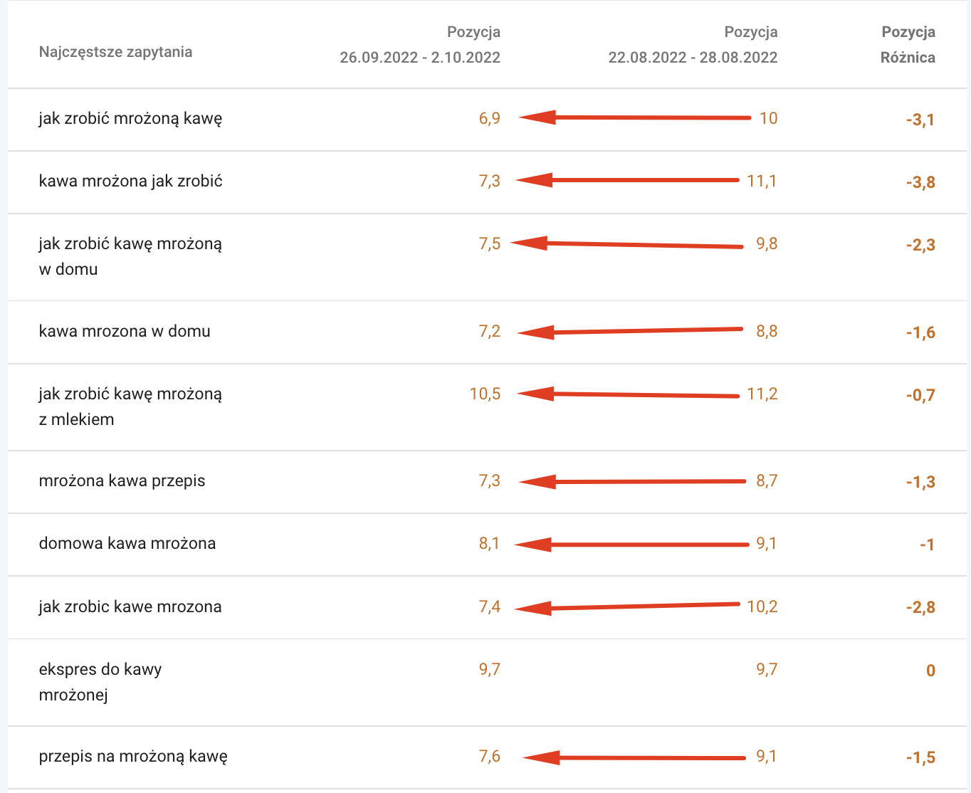Click the difference value -3,8
This screenshot has width=971, height=793.
(920, 182)
